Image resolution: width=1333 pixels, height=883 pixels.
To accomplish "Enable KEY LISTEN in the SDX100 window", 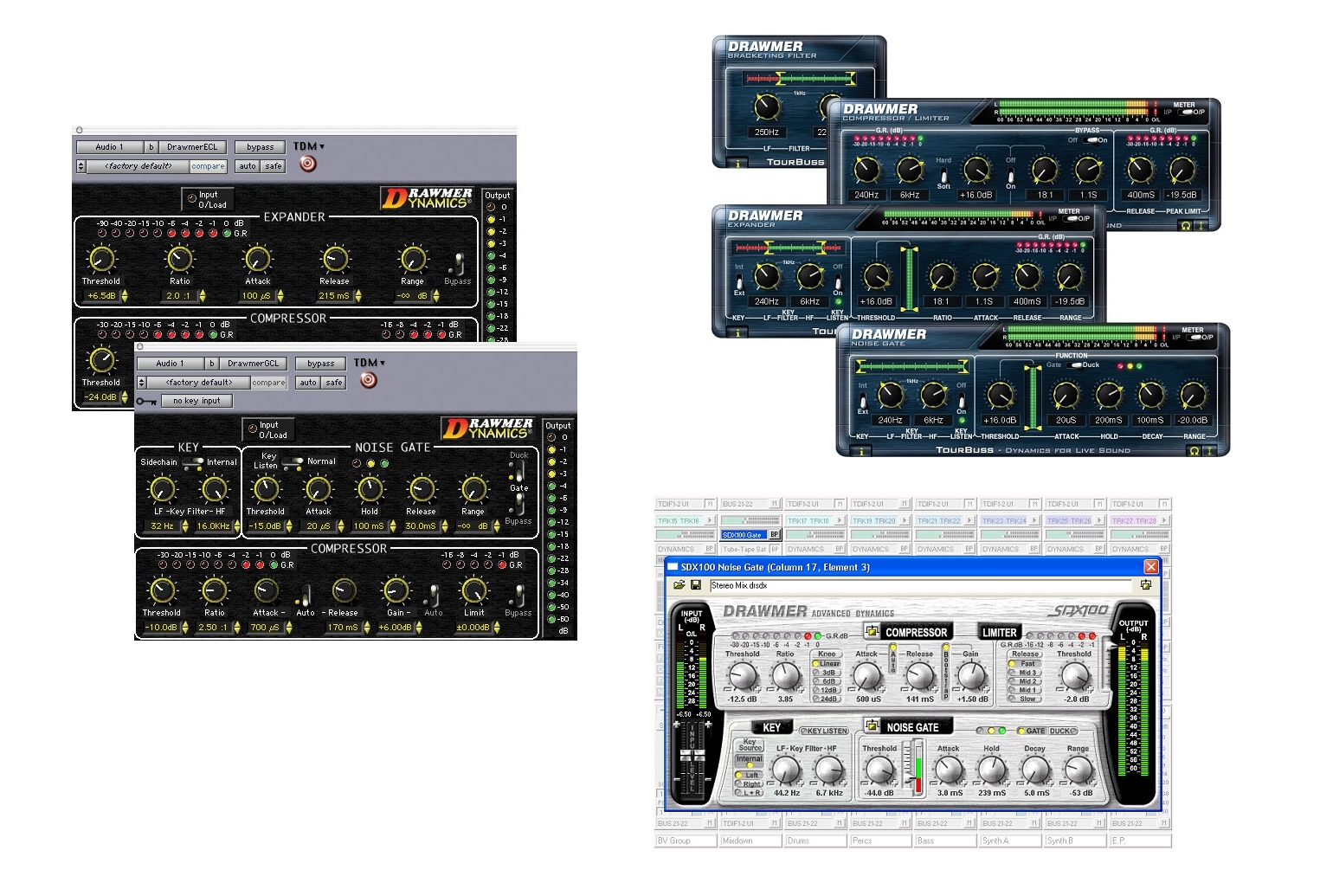I will (x=823, y=731).
